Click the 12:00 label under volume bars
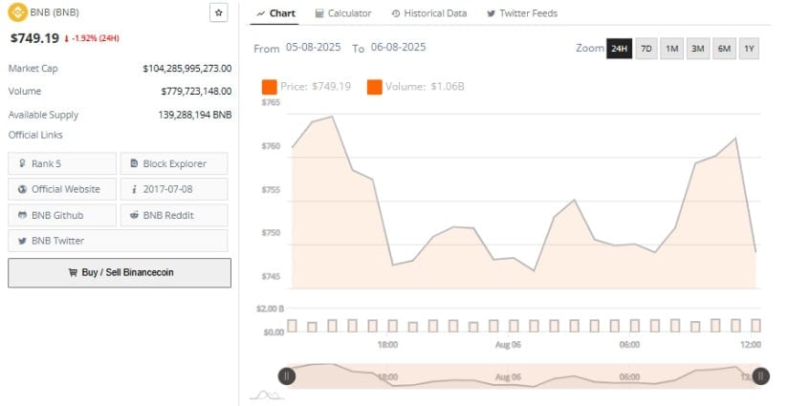The height and width of the screenshot is (406, 789). coord(751,345)
